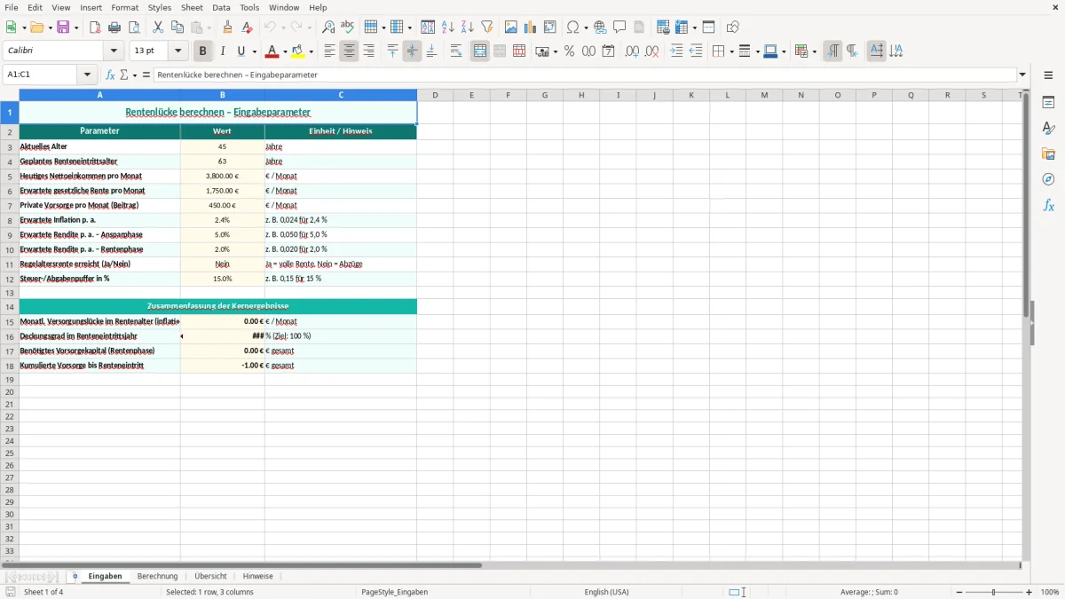Viewport: 1065px width, 599px height.
Task: Open Draw Functions shapes icon
Action: point(733,28)
